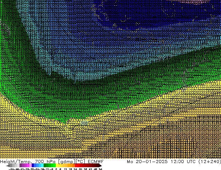Click the '54' legend scale value

[x=100, y=169]
